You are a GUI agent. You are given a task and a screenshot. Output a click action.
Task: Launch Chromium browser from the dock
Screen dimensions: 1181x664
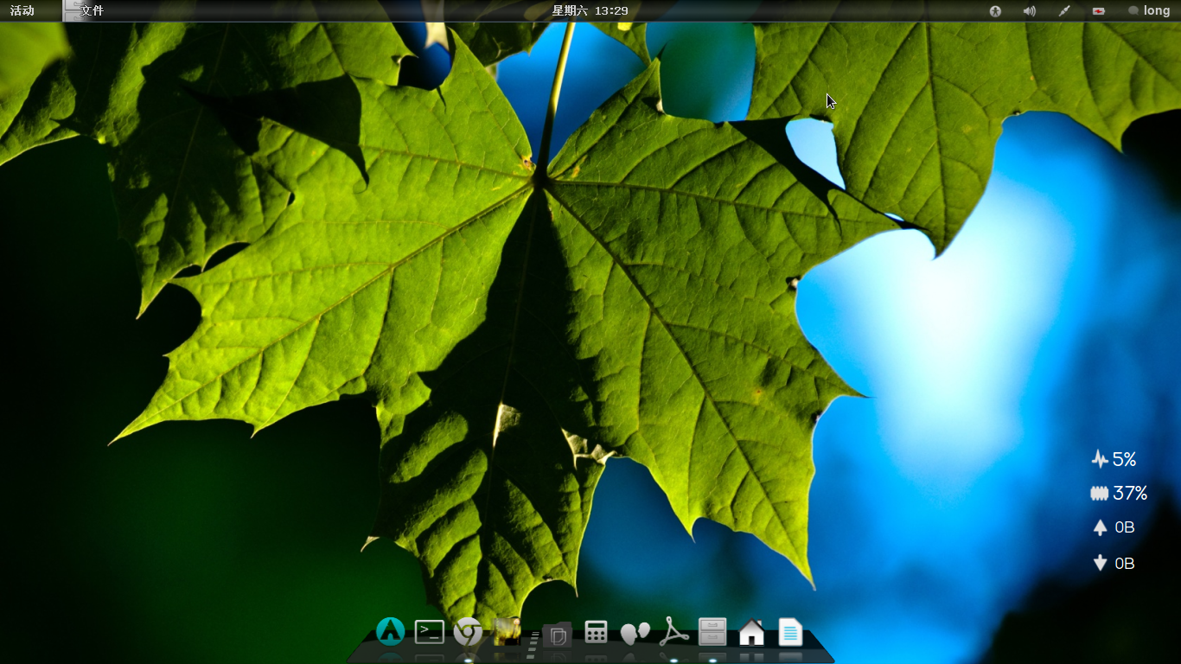468,632
